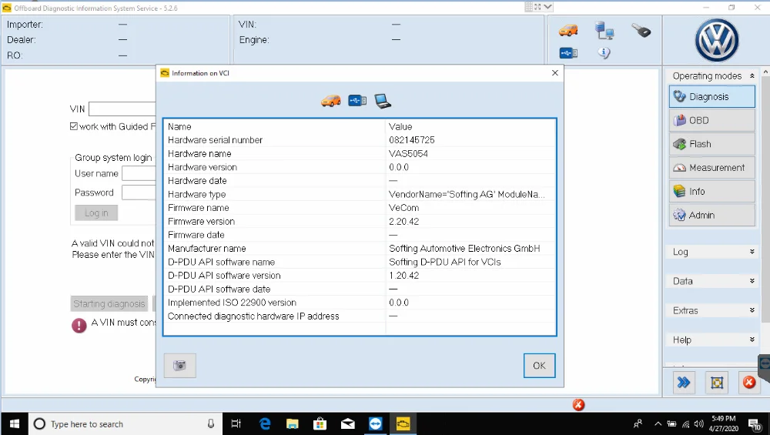This screenshot has height=435, width=770.
Task: Click the red error icon in status bar
Action: (x=578, y=404)
